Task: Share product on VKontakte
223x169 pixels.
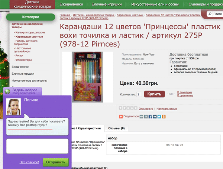Action: point(155,116)
